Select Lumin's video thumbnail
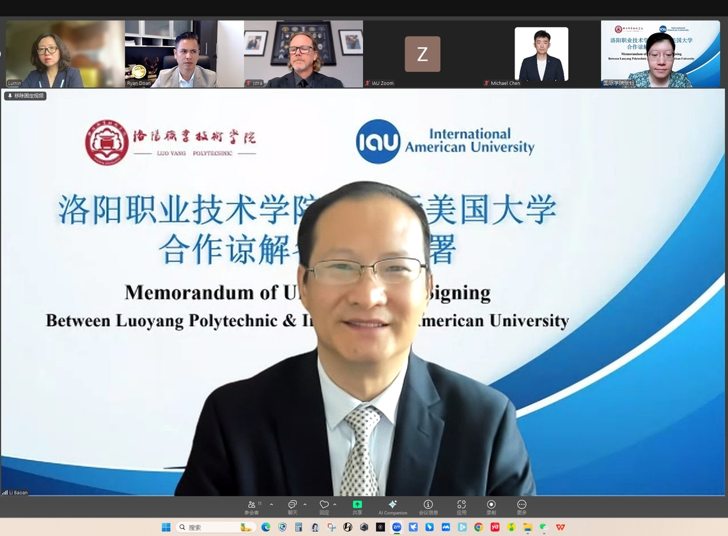728x536 pixels. point(65,54)
